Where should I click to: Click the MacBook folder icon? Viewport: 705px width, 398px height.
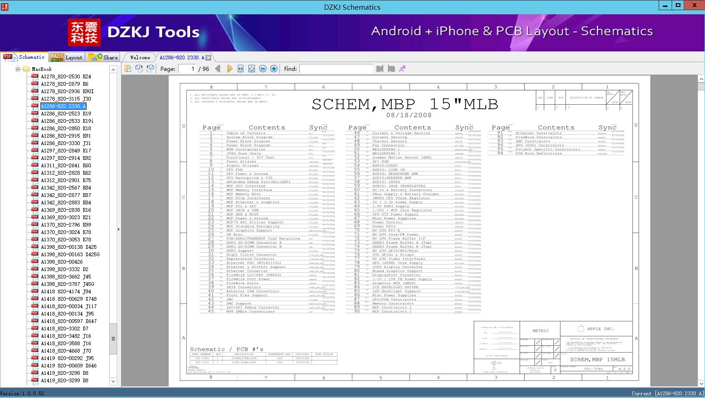(x=26, y=69)
